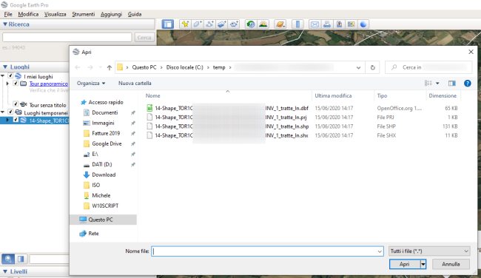Click the forward arrow in Apri dialog
This screenshot has height=278, width=481.
tap(90, 67)
